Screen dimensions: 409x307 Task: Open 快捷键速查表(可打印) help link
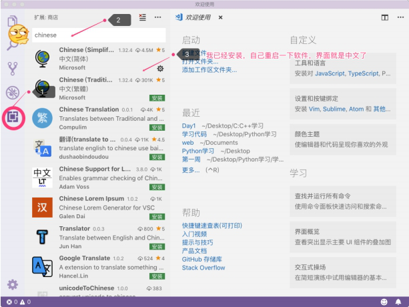(212, 226)
